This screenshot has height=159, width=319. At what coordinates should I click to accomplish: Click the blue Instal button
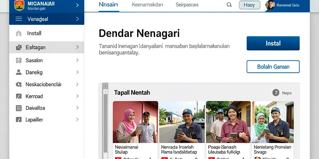coord(273,43)
